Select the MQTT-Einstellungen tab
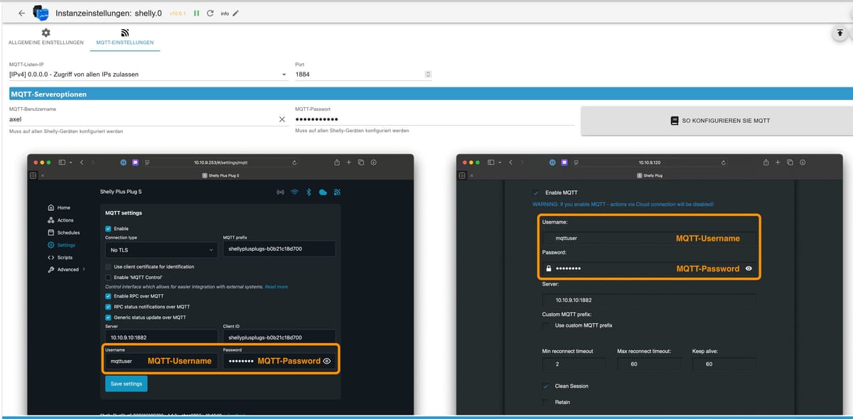The height and width of the screenshot is (419, 853). [125, 38]
